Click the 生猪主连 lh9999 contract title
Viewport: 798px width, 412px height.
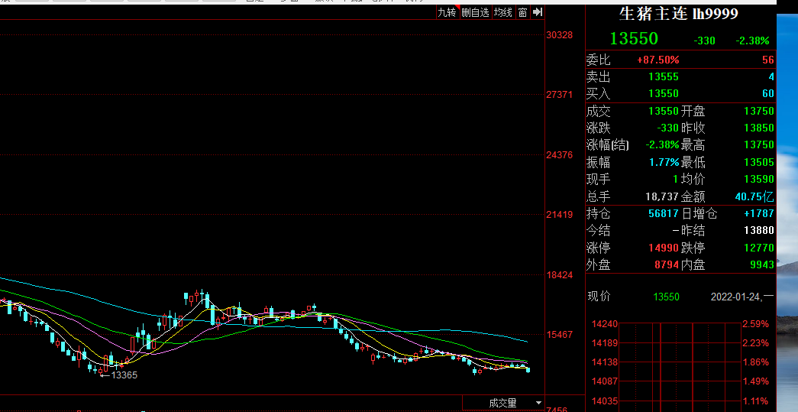[678, 14]
